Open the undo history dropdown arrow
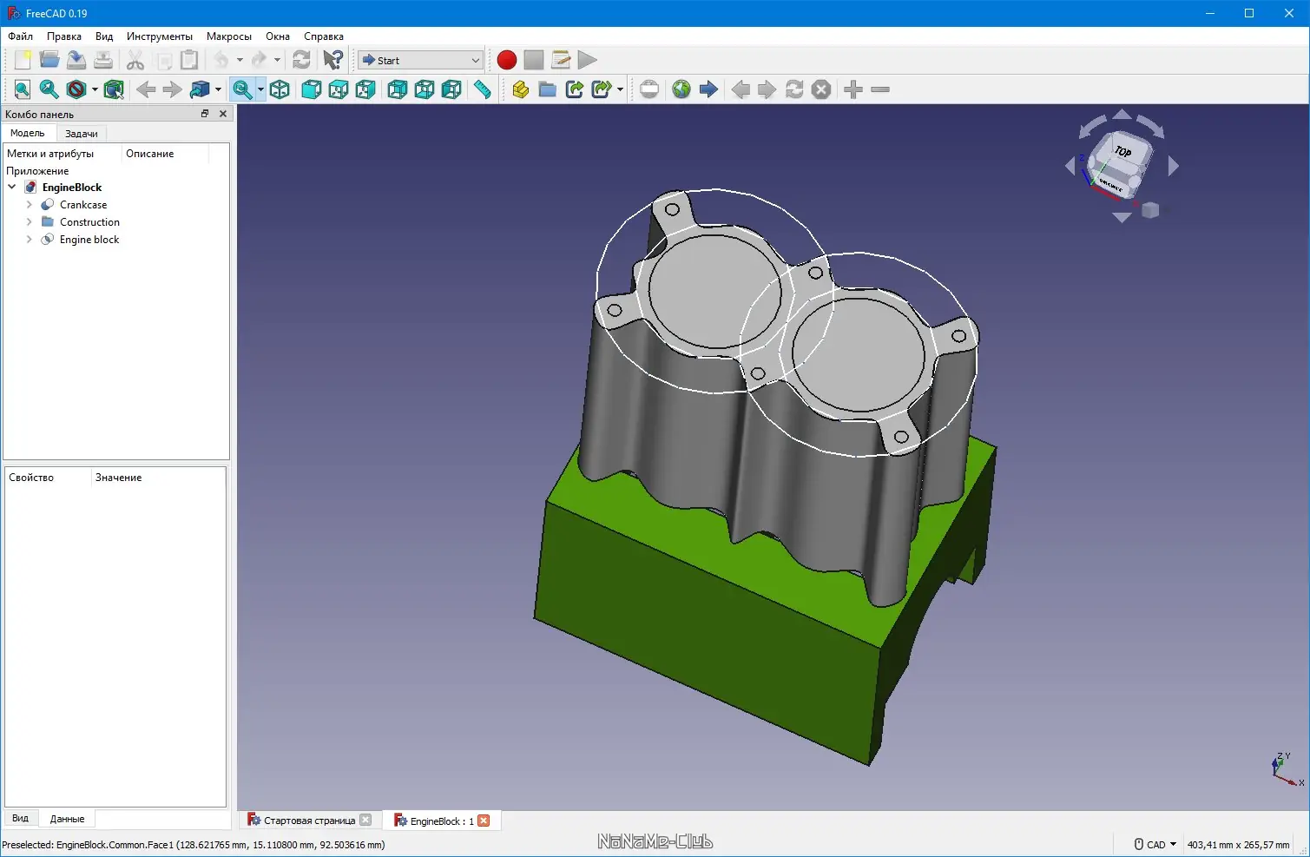The image size is (1310, 857). pos(240,60)
